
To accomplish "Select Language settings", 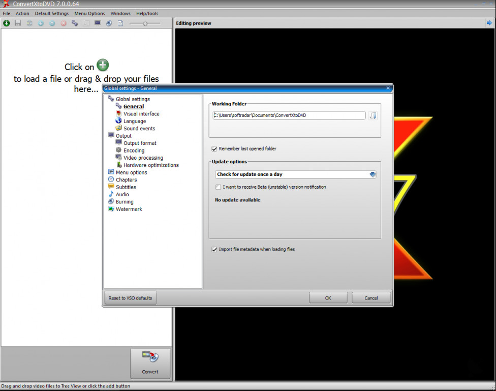I will (x=135, y=121).
